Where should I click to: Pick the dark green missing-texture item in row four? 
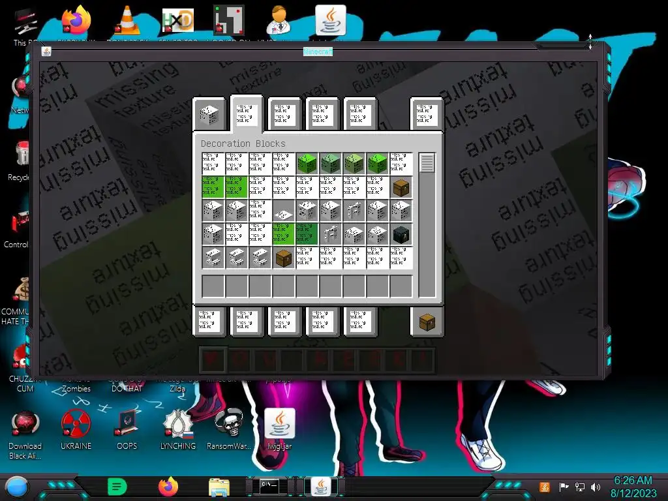coord(307,234)
